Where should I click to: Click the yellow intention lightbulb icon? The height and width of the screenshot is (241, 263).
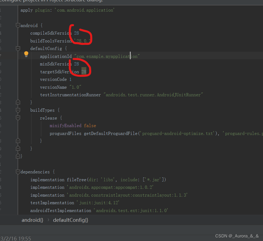pos(26,54)
